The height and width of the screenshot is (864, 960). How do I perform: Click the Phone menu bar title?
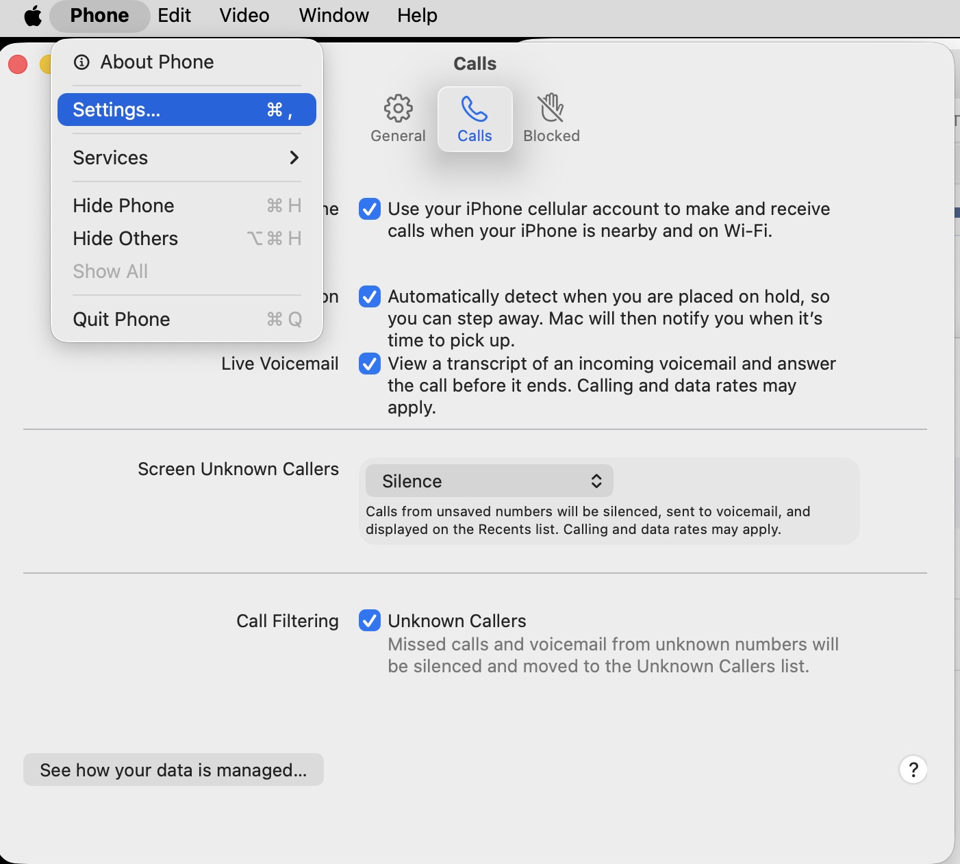pos(99,15)
